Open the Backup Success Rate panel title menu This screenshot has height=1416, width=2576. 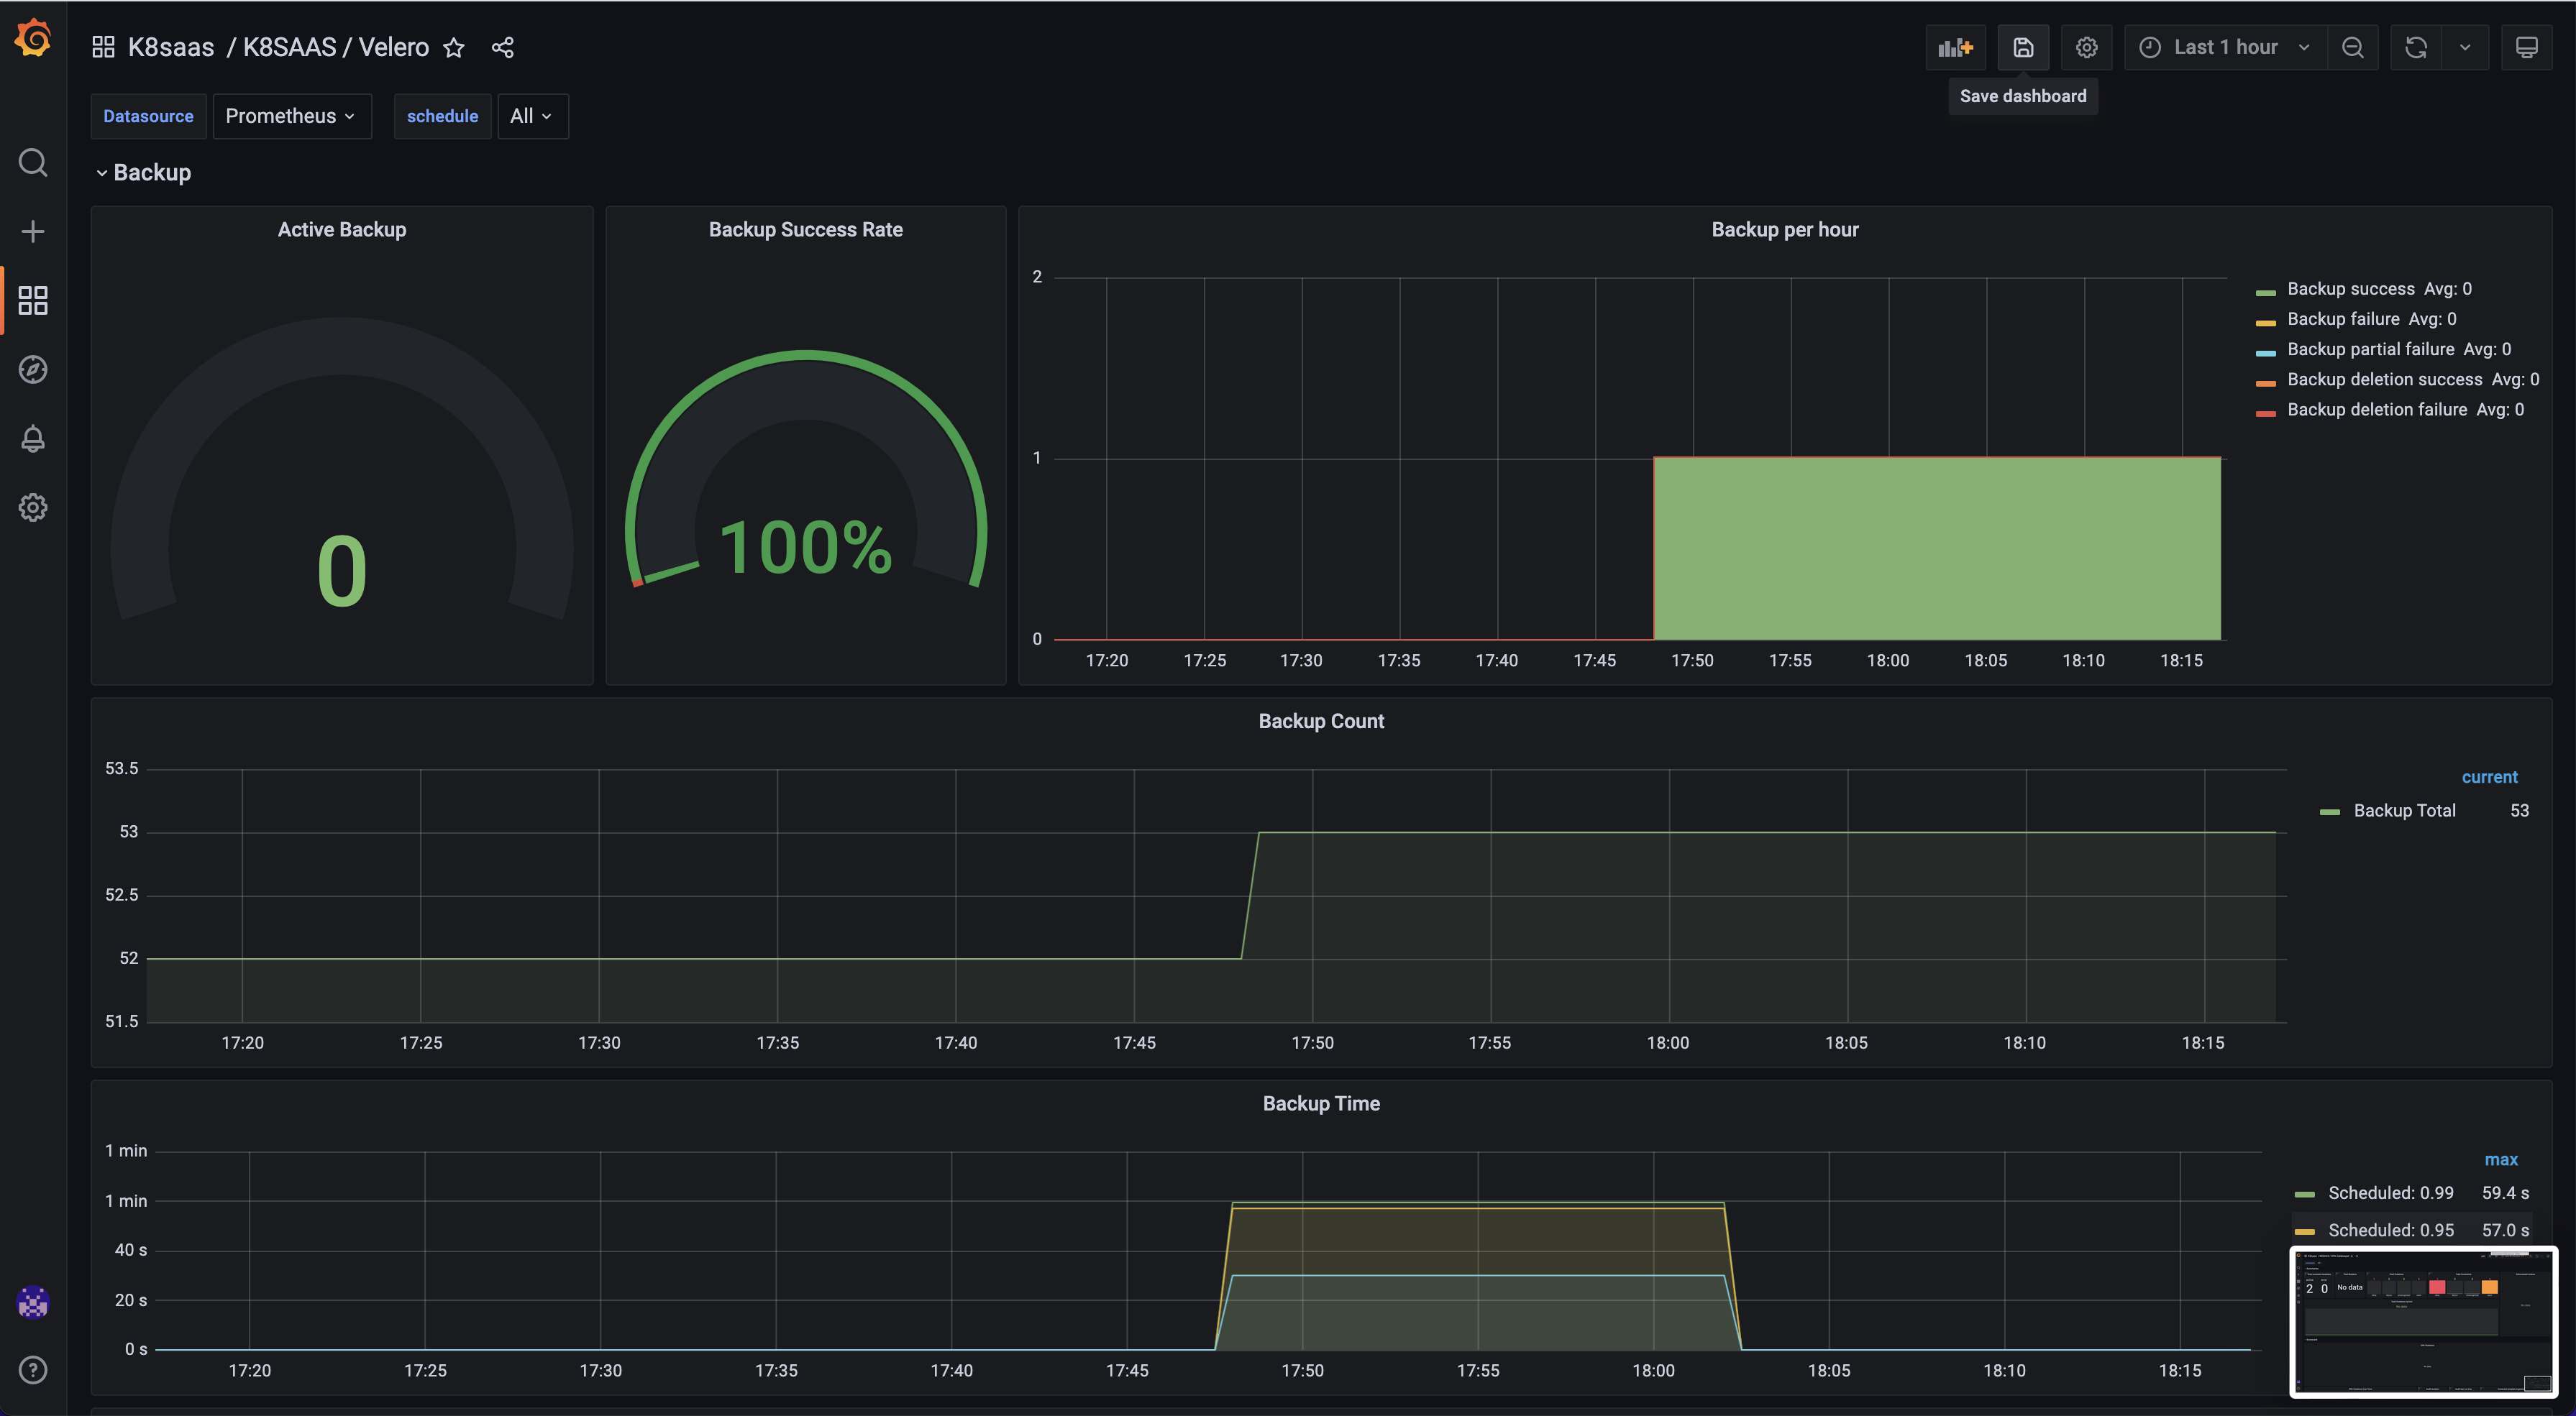[806, 229]
